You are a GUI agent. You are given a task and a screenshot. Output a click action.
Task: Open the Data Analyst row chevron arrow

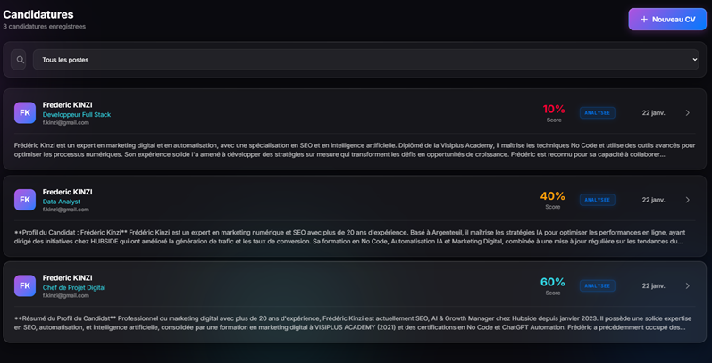[687, 200]
